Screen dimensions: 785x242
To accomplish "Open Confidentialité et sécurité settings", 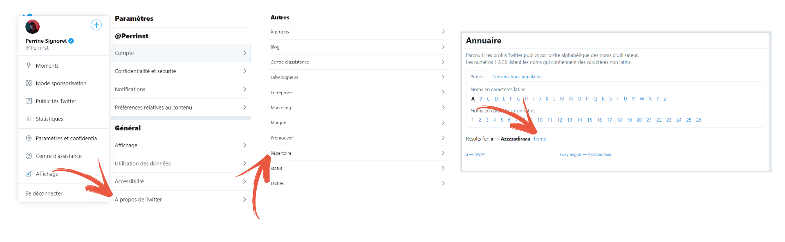I will tap(146, 71).
